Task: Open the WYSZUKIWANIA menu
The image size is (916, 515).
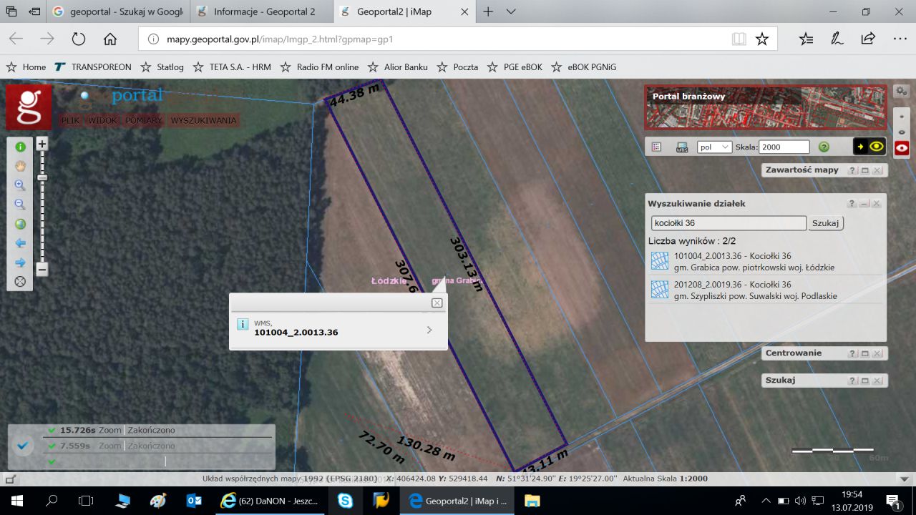Action: coord(203,120)
